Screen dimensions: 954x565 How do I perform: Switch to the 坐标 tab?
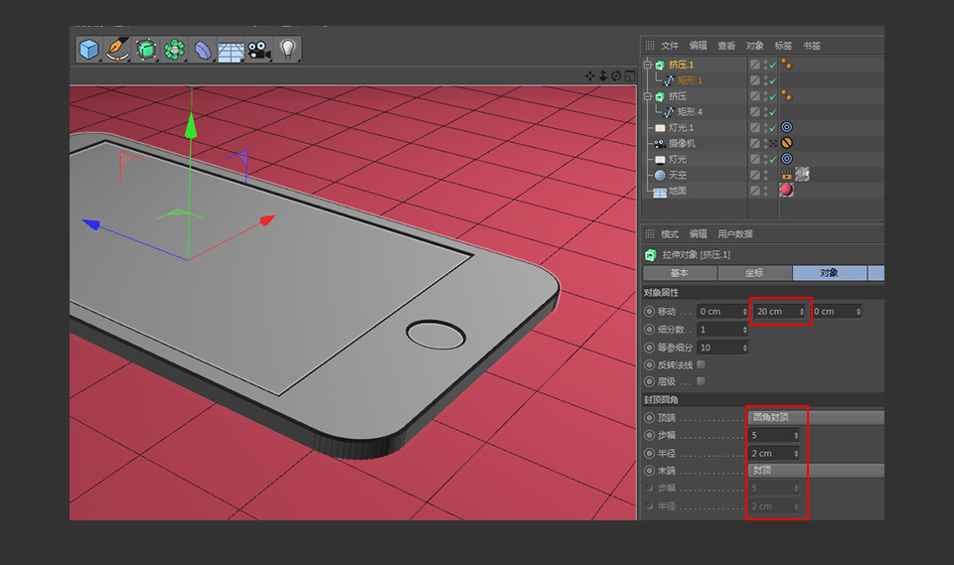754,273
